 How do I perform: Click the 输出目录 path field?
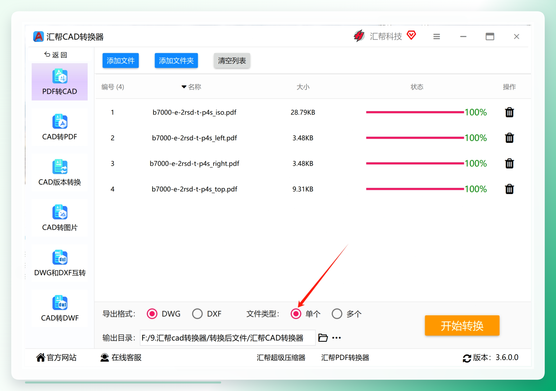point(228,338)
